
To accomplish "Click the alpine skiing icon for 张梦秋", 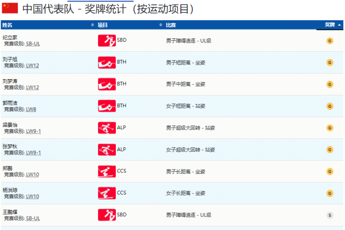I will [x=106, y=149].
